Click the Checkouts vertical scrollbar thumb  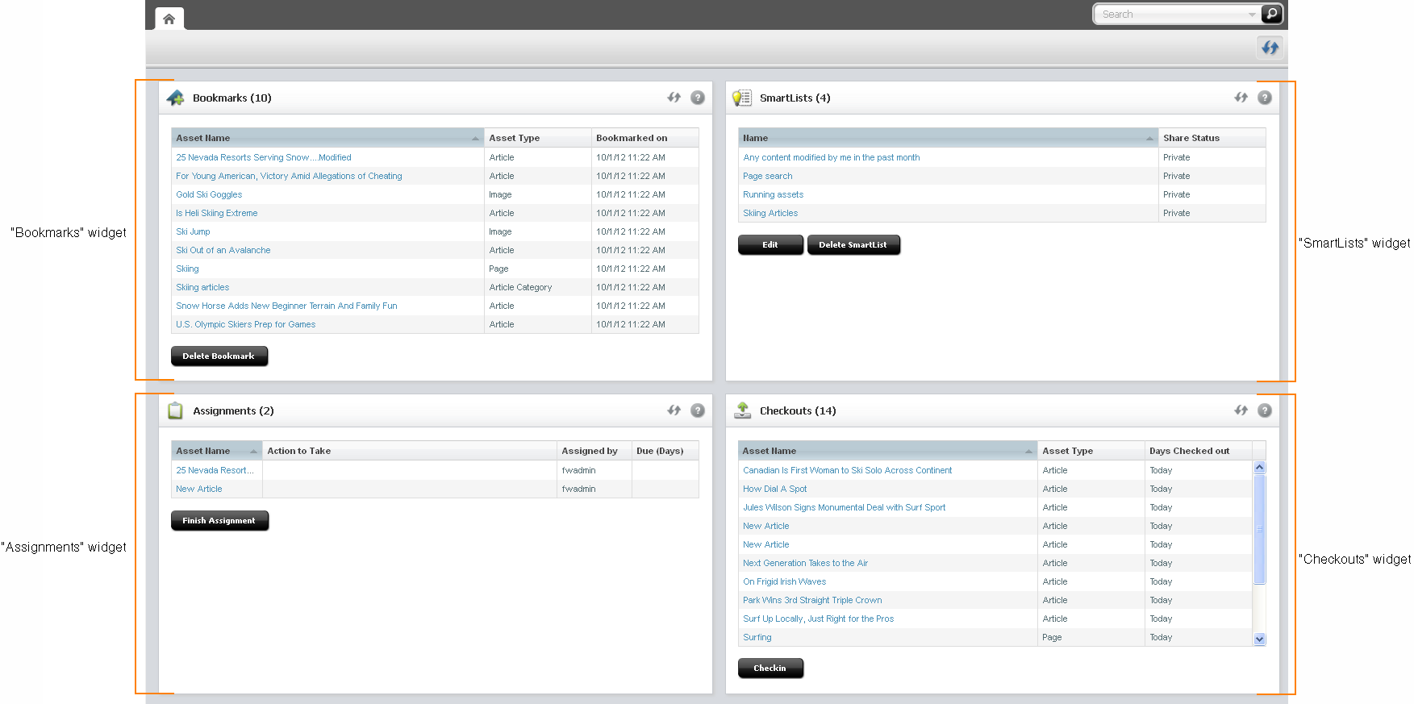click(x=1259, y=529)
